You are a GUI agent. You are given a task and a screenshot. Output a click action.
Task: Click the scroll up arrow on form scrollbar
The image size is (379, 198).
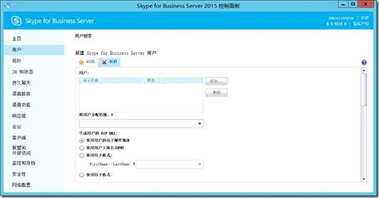click(364, 70)
